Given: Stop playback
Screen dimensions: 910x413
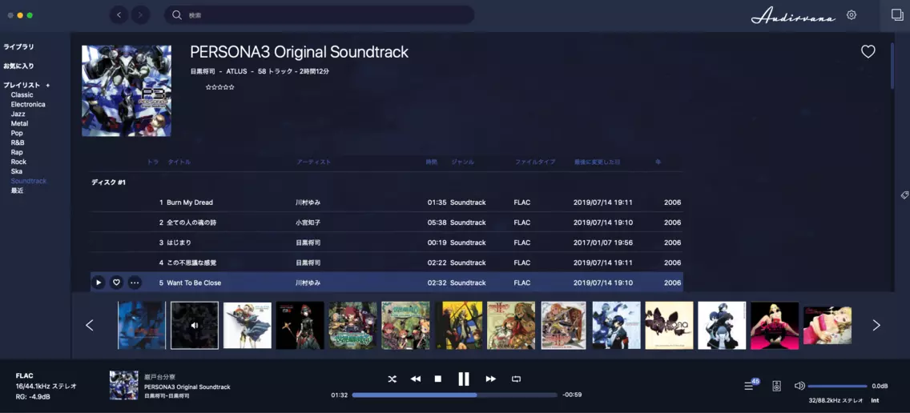Looking at the screenshot, I should [x=438, y=379].
